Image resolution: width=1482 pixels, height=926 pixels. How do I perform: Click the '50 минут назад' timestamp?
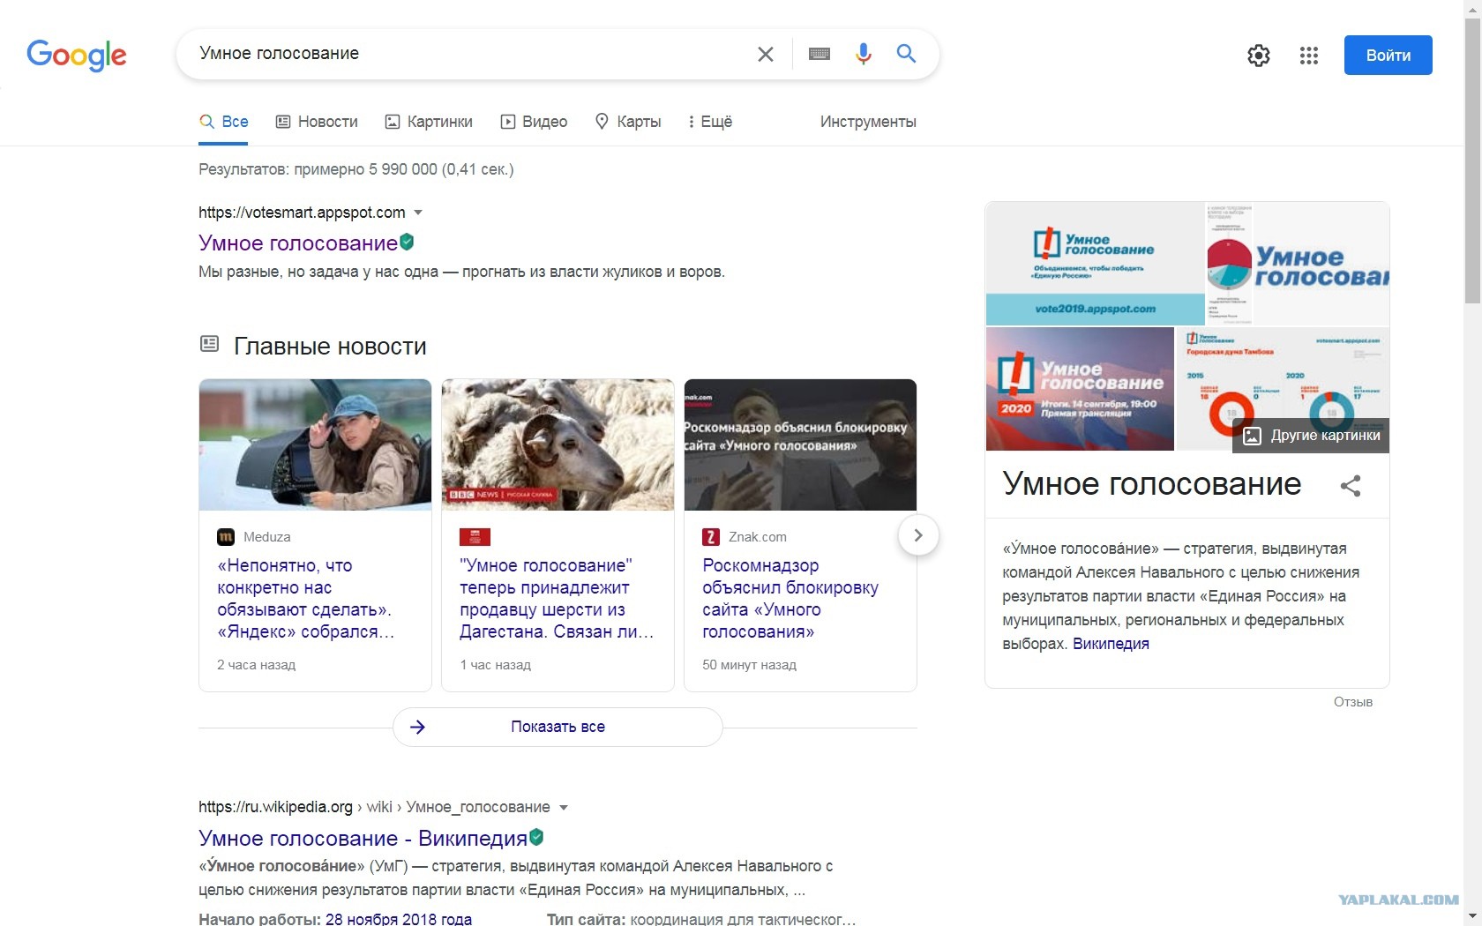tap(749, 665)
